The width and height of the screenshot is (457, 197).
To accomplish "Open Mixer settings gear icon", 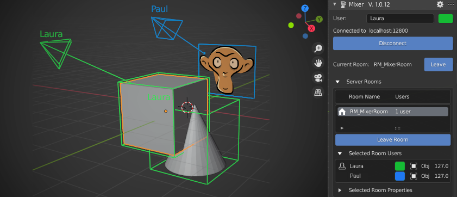I will [x=440, y=4].
